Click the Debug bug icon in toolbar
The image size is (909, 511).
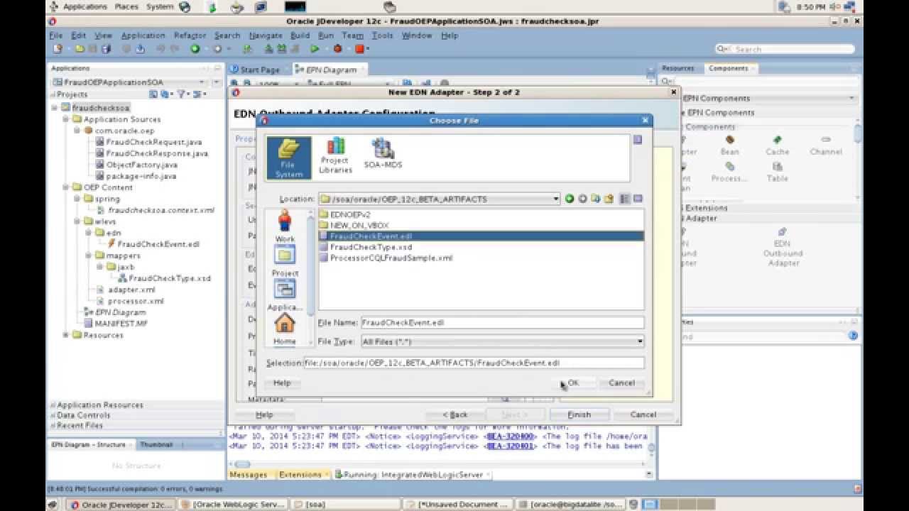(x=337, y=49)
